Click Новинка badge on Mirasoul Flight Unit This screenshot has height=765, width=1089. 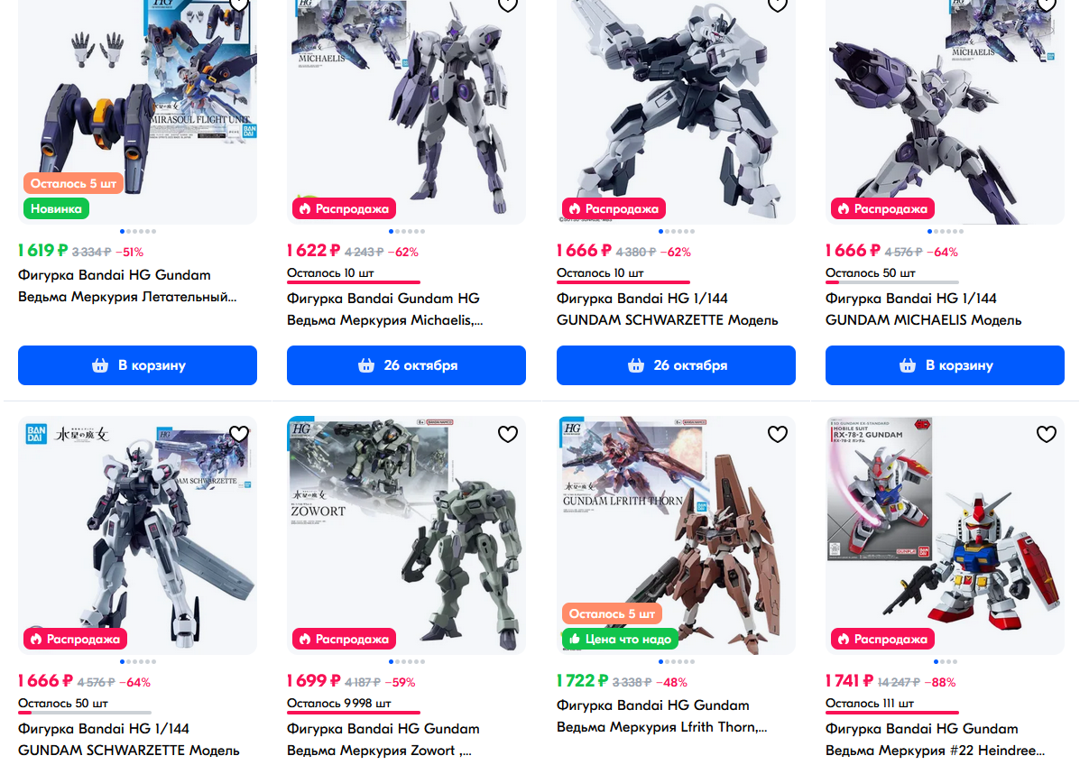(56, 208)
